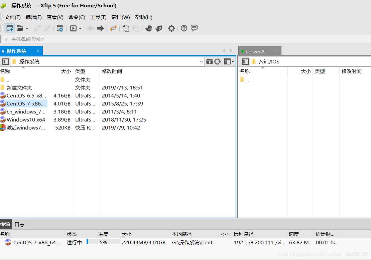Click the remote path field /virt/IOS
The image size is (371, 260).
pos(311,62)
